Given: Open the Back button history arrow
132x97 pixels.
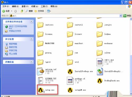Looking at the screenshot, I should [12, 11].
